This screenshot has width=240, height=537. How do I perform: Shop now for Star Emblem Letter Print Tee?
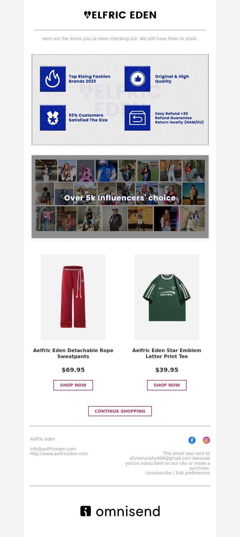pyautogui.click(x=167, y=385)
